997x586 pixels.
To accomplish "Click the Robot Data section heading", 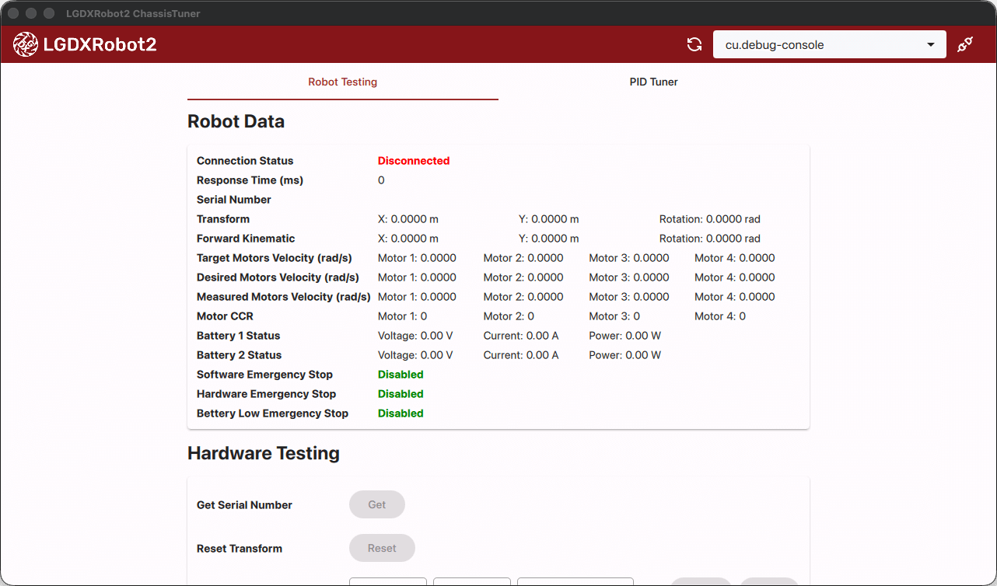I will point(236,121).
